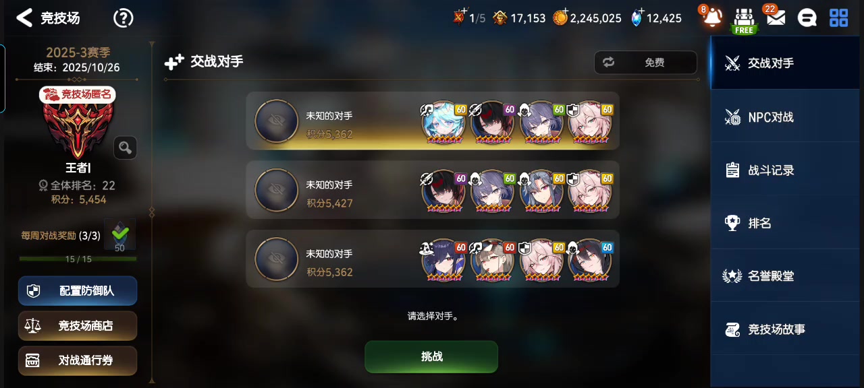864x388 pixels.
Task: Open the blue grid menu icon
Action: (x=839, y=18)
